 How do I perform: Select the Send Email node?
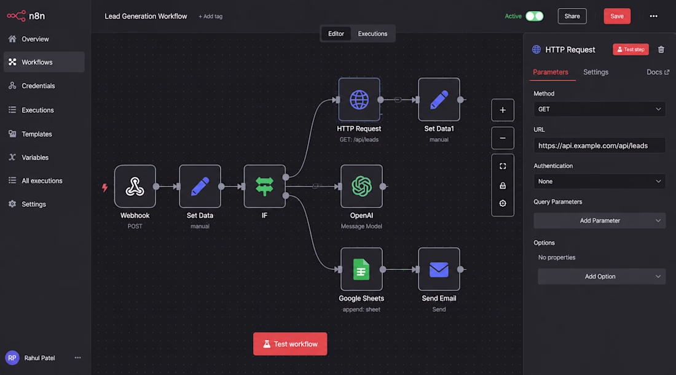pos(439,269)
